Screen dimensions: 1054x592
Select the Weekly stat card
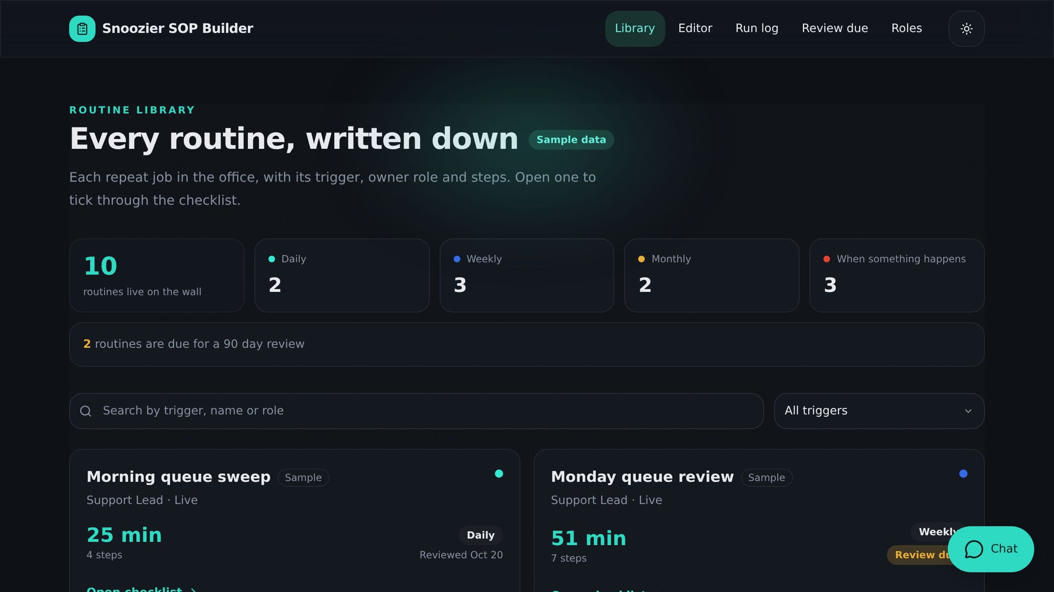tap(527, 275)
